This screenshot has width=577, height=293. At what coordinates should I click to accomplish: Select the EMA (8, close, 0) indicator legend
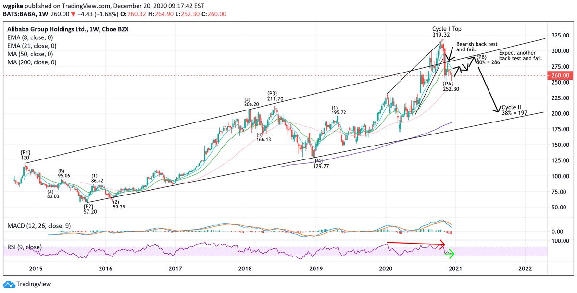[30, 37]
